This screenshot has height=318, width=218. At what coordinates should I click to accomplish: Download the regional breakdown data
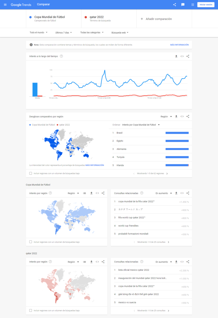point(176,116)
